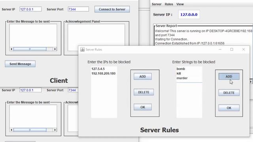
Task: Click OK button under blocked IPs
Action: pos(143,107)
